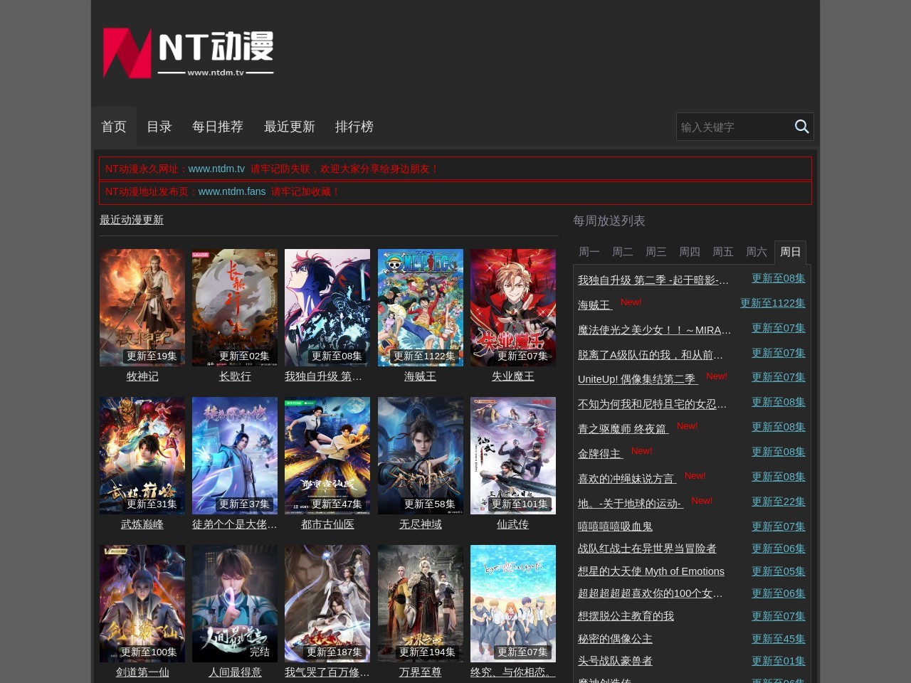This screenshot has height=683, width=911.
Task: Click the www.ntdm.fans publish page link
Action: tap(232, 191)
